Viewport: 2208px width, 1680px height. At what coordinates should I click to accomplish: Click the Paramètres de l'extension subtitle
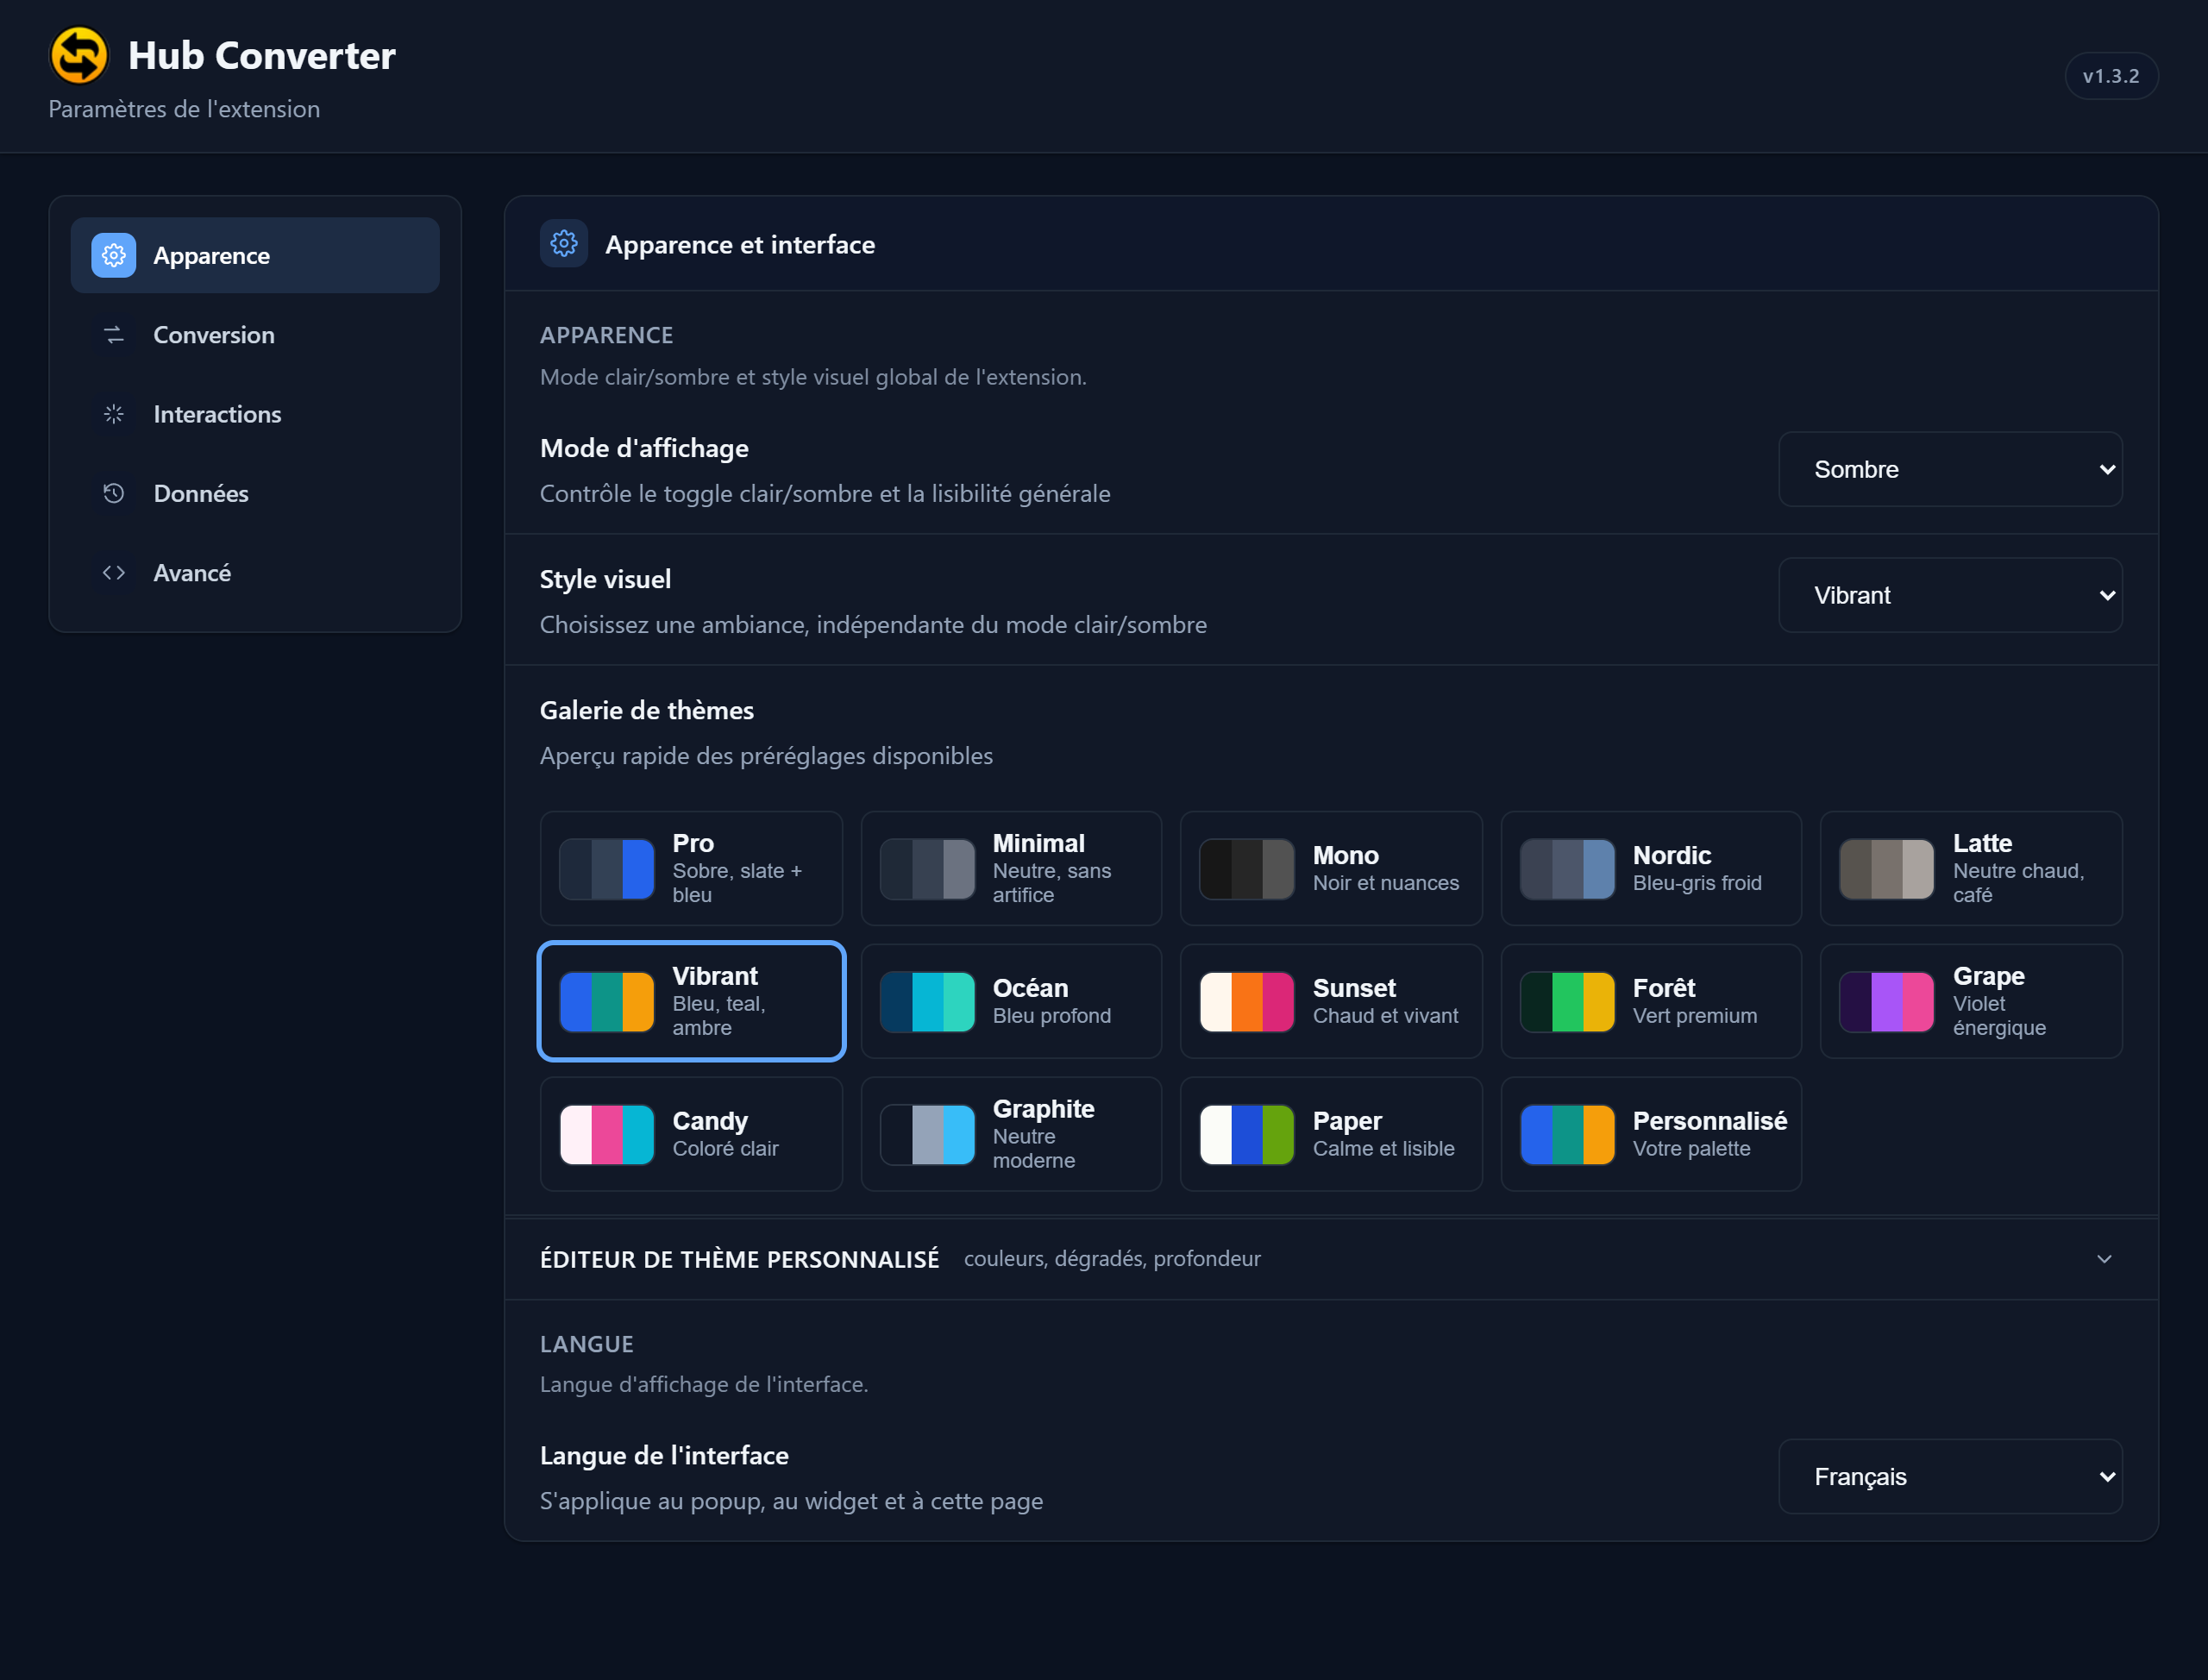[x=185, y=109]
